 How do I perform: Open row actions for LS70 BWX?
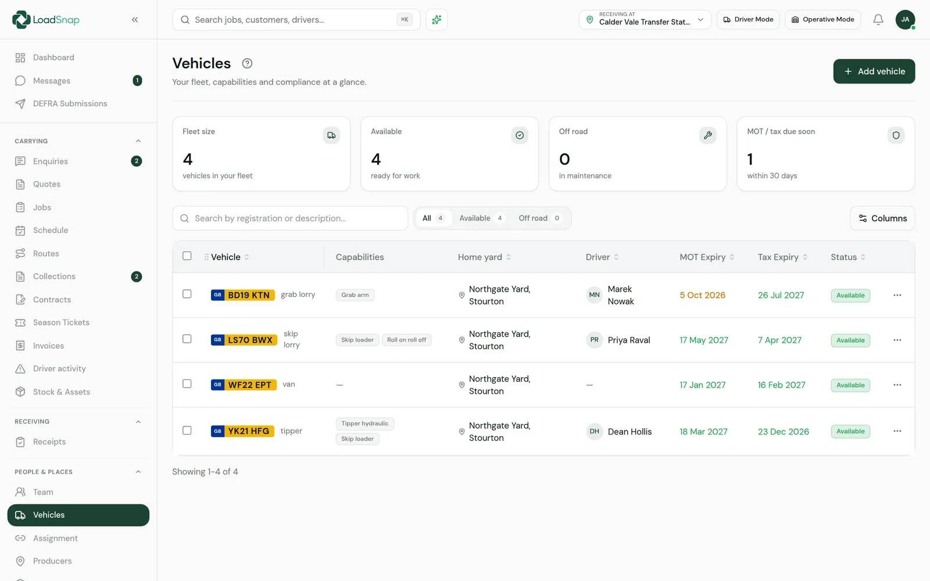point(897,340)
